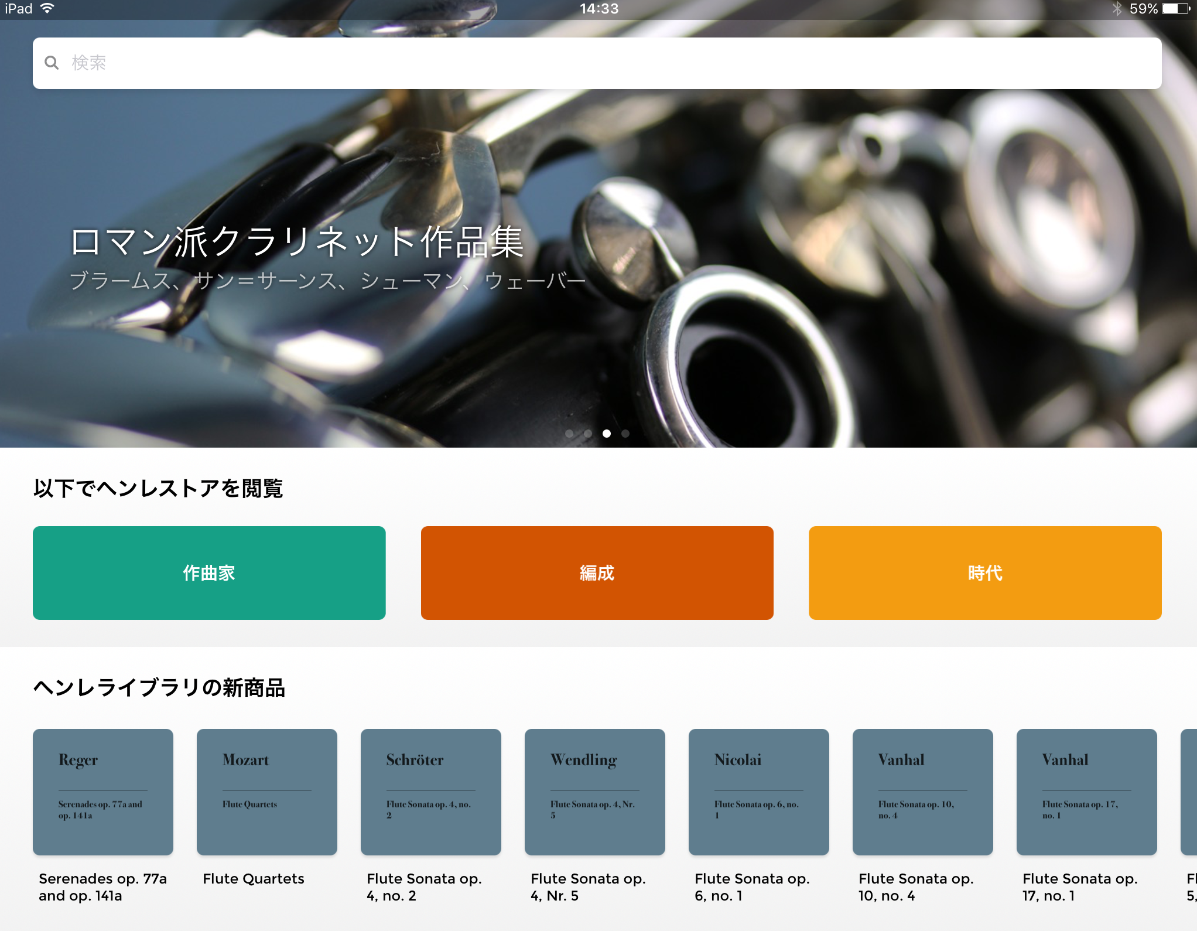1197x931 pixels.
Task: Open Vanhal Flute Sonata op. 17 cover
Action: coord(1087,792)
